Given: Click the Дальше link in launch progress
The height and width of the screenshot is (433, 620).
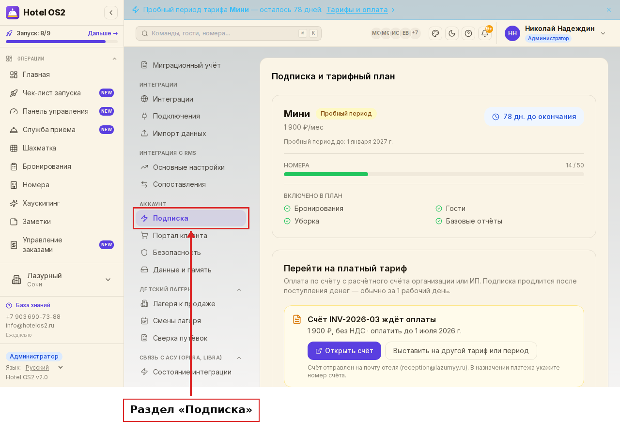Looking at the screenshot, I should click(x=103, y=33).
